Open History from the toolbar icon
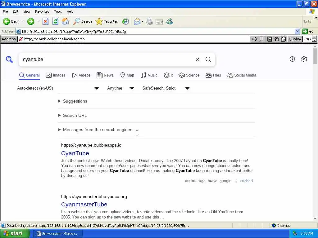Viewport: 318px width, 238px height. tap(125, 21)
